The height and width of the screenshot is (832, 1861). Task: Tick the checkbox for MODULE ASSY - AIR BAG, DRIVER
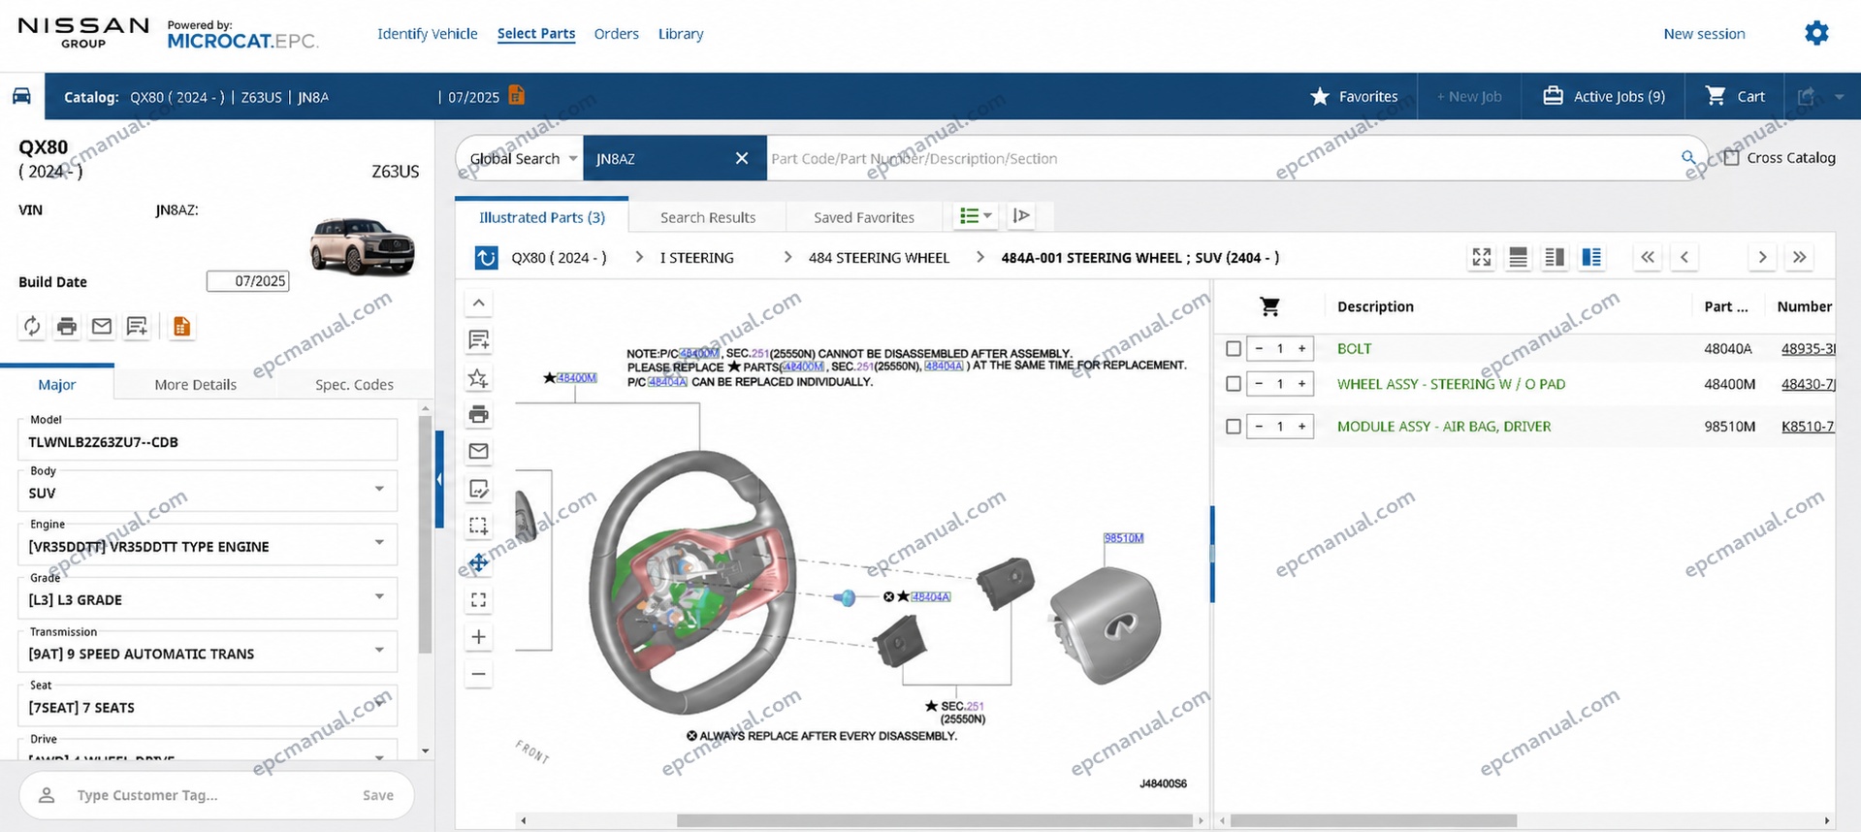(x=1233, y=426)
